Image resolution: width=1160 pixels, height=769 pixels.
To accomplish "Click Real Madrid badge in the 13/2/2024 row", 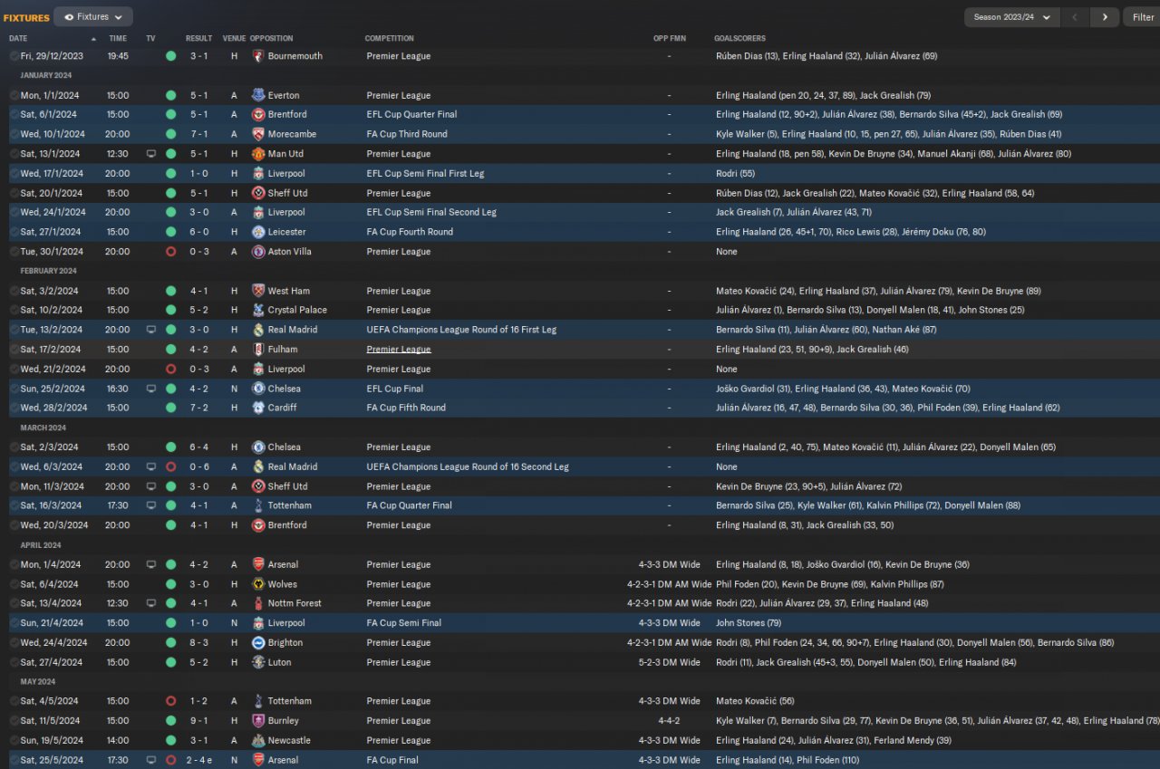I will tap(258, 330).
